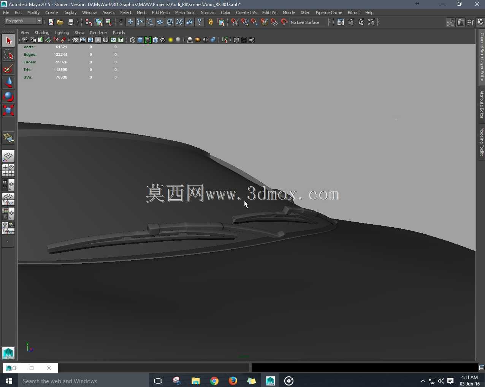485x387 pixels.
Task: Click Save Scene floppy disk icon
Action: pos(70,22)
